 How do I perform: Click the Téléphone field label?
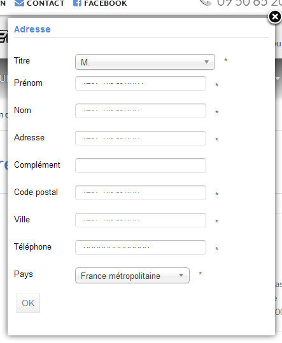point(32,246)
